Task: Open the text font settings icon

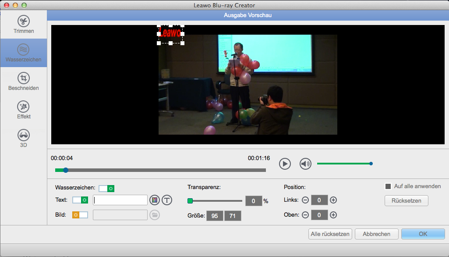Action: (x=167, y=200)
